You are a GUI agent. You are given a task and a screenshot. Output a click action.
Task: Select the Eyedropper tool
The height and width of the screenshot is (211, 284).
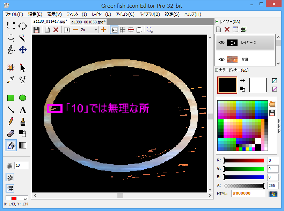(11, 79)
